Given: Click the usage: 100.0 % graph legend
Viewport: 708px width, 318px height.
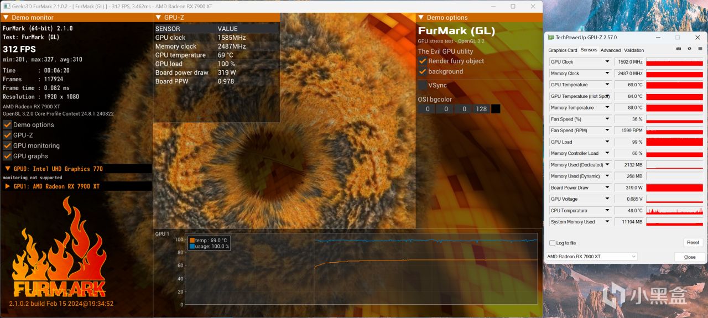Looking at the screenshot, I should [209, 247].
